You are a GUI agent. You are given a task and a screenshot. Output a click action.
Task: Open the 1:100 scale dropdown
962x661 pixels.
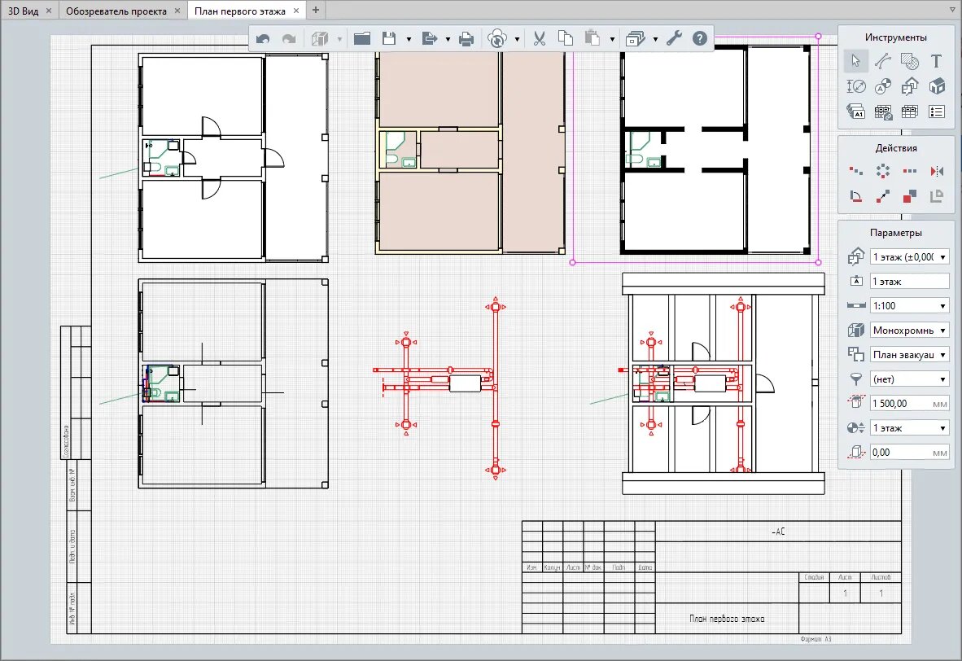point(909,305)
